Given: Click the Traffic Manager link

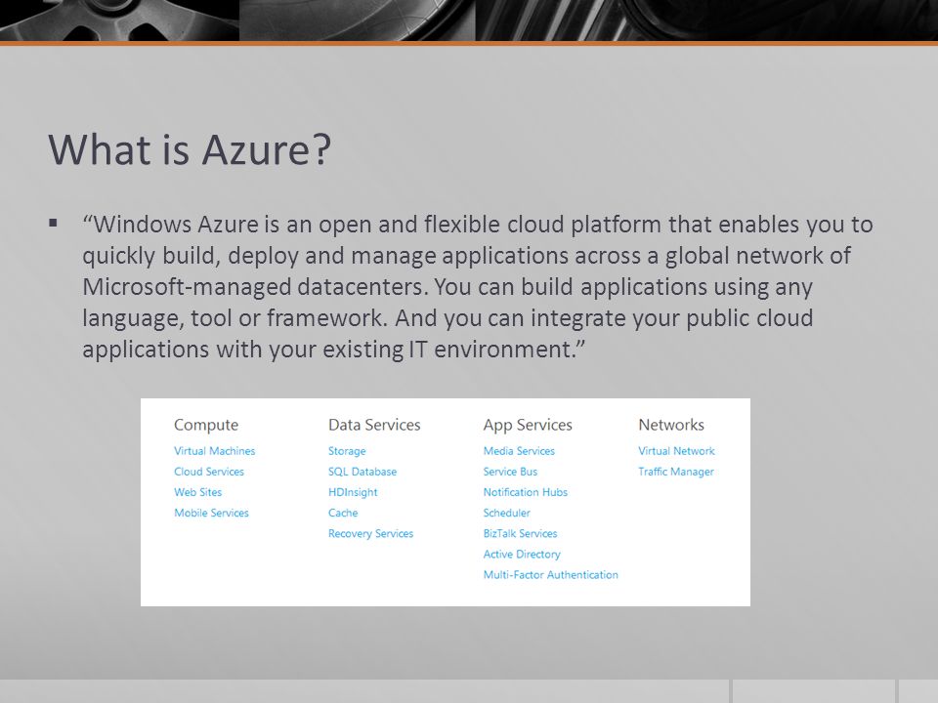Looking at the screenshot, I should (676, 472).
